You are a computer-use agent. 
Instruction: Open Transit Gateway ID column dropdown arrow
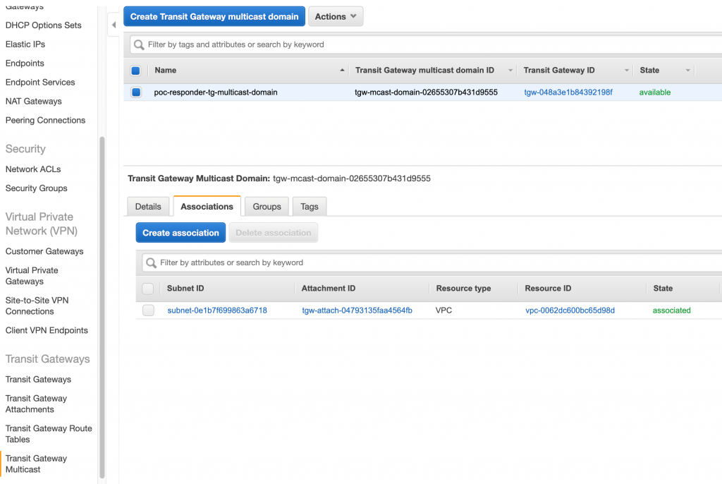coord(627,71)
